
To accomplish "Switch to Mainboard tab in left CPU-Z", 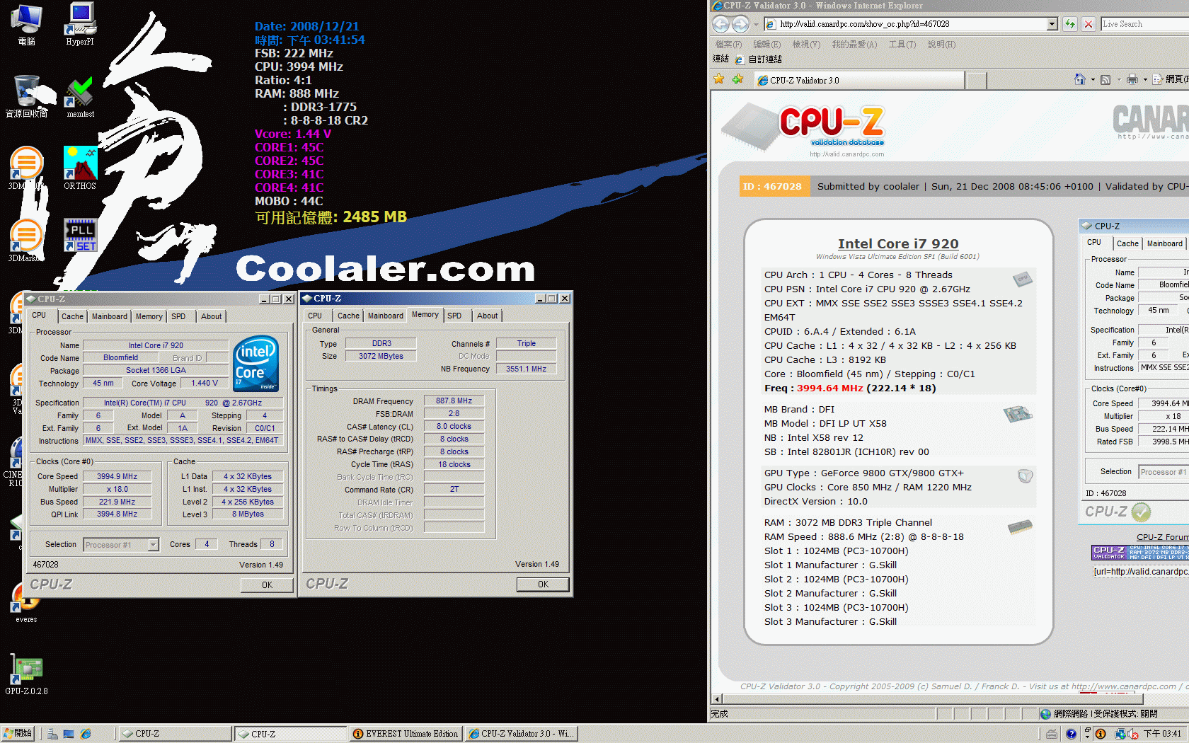I will (110, 316).
